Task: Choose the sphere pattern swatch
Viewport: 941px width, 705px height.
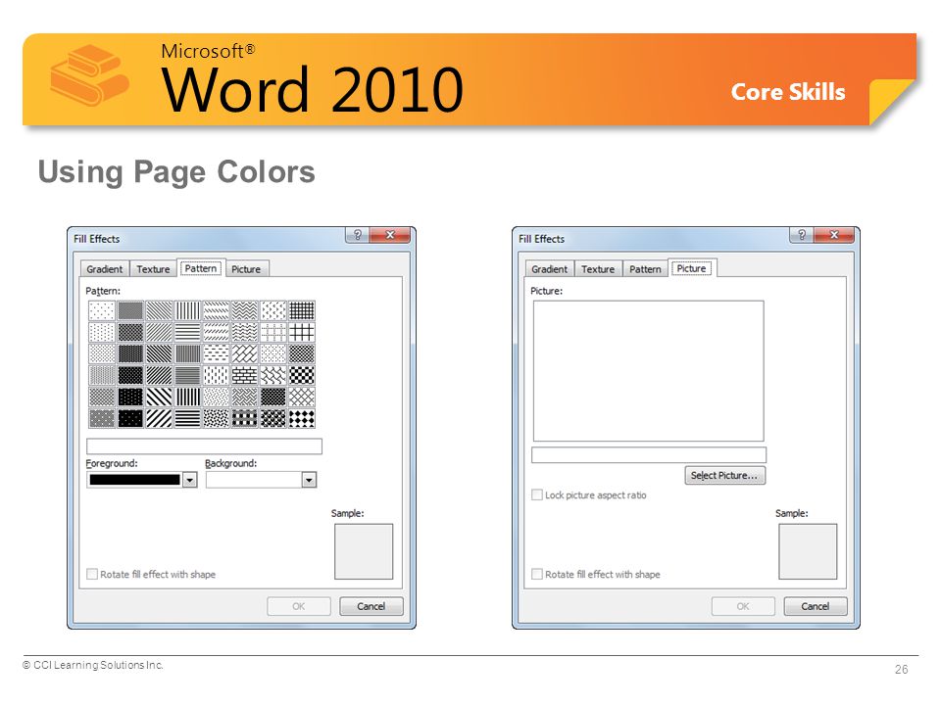Action: point(273,418)
